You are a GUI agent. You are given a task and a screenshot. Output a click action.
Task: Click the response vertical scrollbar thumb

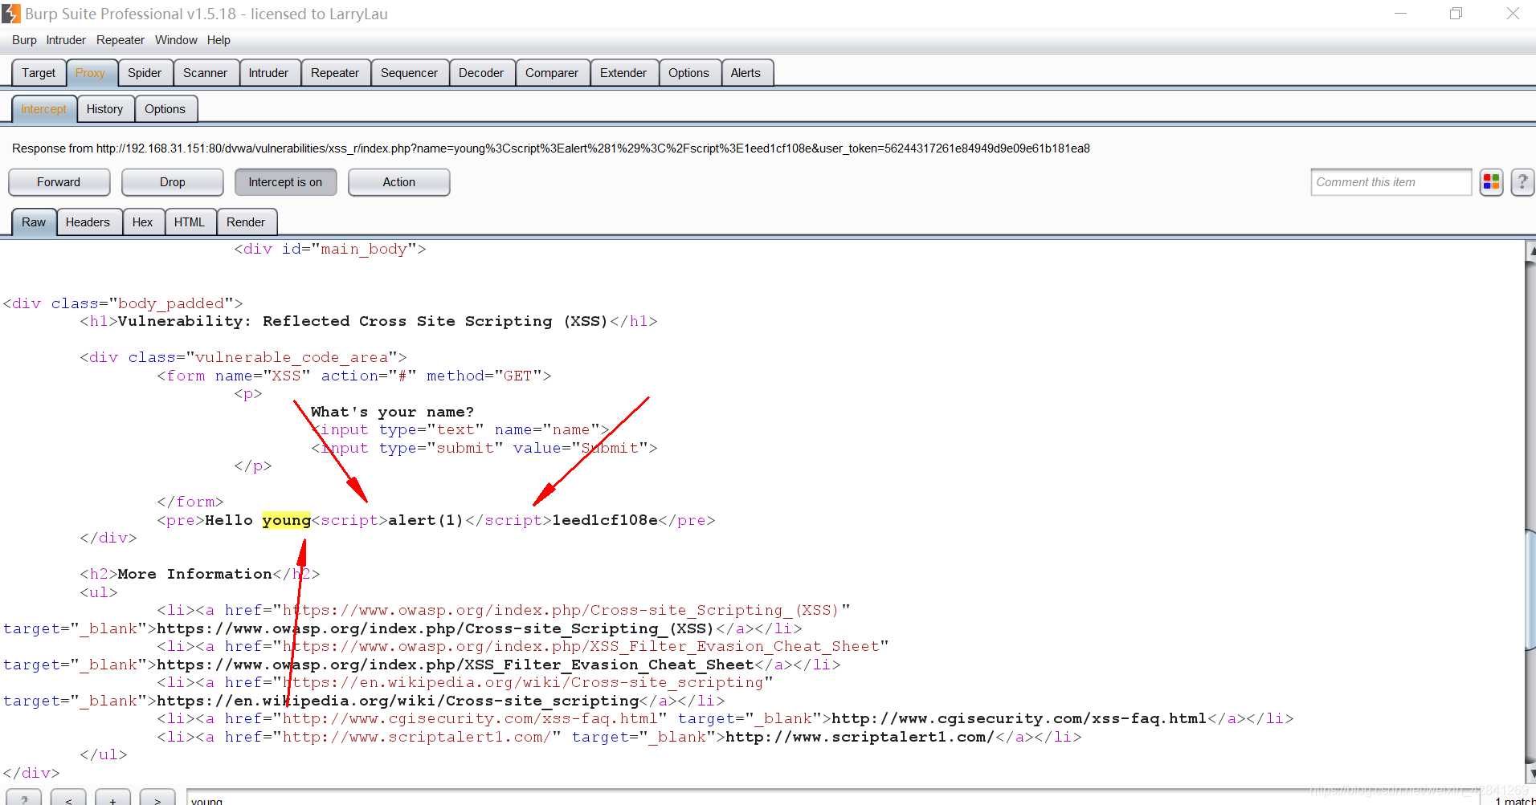click(x=1530, y=590)
